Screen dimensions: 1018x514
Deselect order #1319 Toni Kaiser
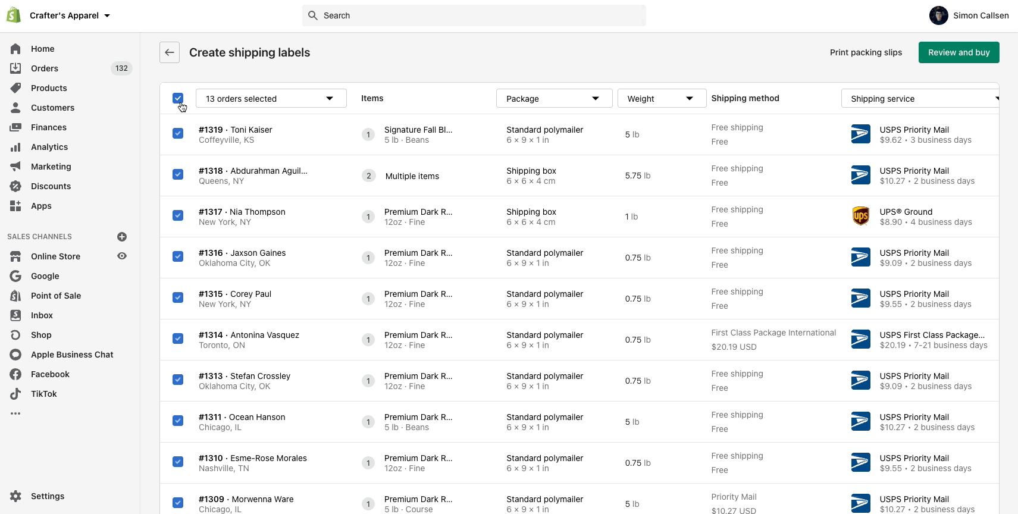178,133
